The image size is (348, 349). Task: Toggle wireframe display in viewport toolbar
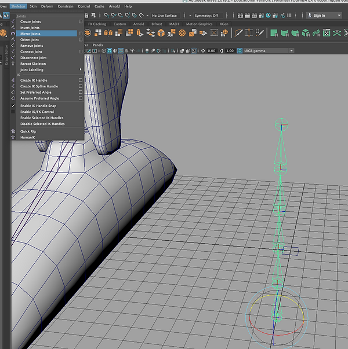103,51
